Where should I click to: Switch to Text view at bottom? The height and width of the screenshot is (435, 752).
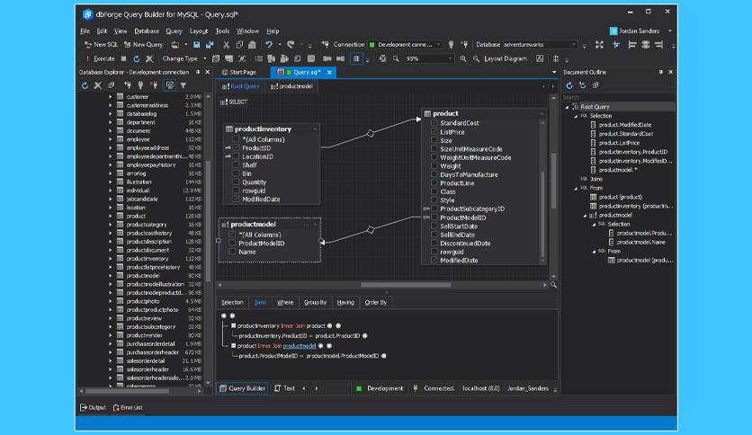click(x=284, y=388)
